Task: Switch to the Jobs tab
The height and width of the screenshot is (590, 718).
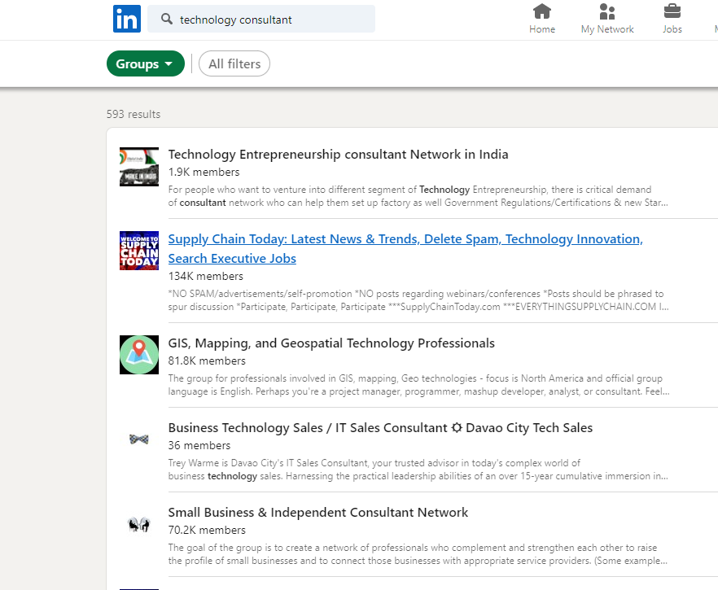Action: (672, 18)
